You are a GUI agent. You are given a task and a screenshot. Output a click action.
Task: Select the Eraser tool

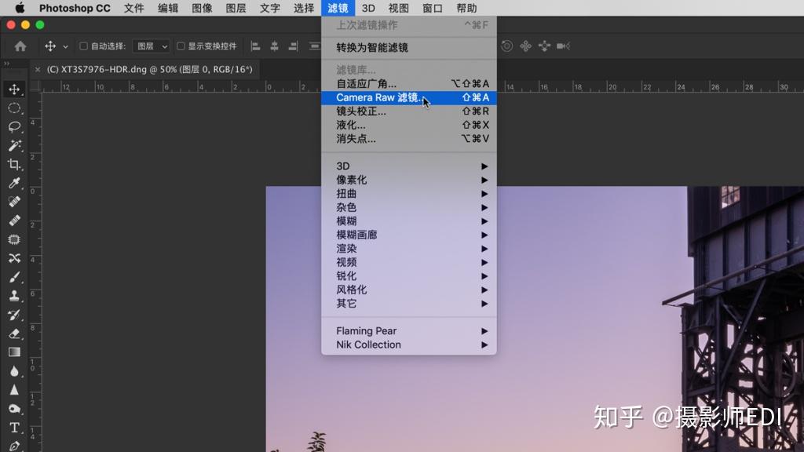[14, 334]
